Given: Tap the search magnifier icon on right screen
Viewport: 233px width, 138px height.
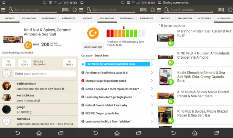Looking at the screenshot, I should pyautogui.click(x=167, y=10).
